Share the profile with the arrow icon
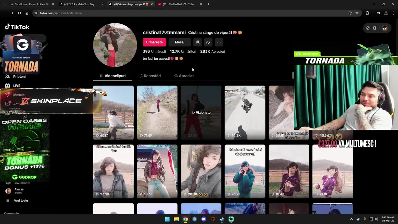The width and height of the screenshot is (398, 224). coord(208,42)
